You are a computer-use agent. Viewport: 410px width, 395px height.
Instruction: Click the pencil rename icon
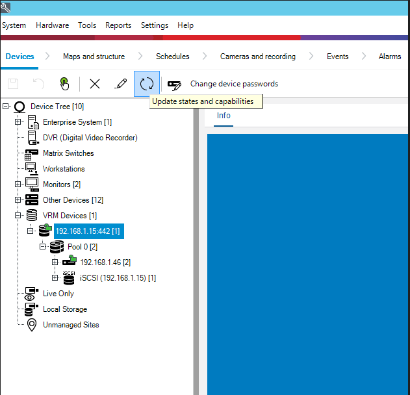tap(120, 84)
